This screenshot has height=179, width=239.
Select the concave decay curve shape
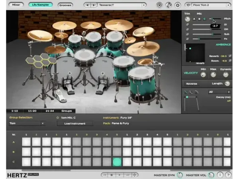point(191,92)
